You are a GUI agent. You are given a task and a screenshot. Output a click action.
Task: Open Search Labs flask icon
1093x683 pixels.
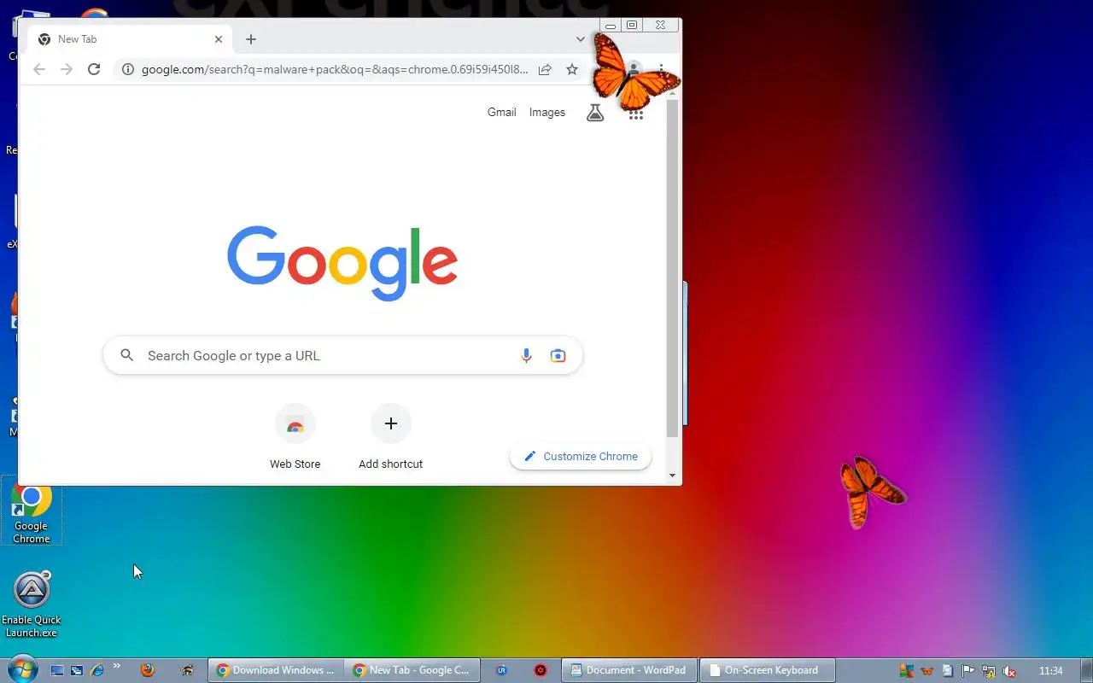[595, 112]
